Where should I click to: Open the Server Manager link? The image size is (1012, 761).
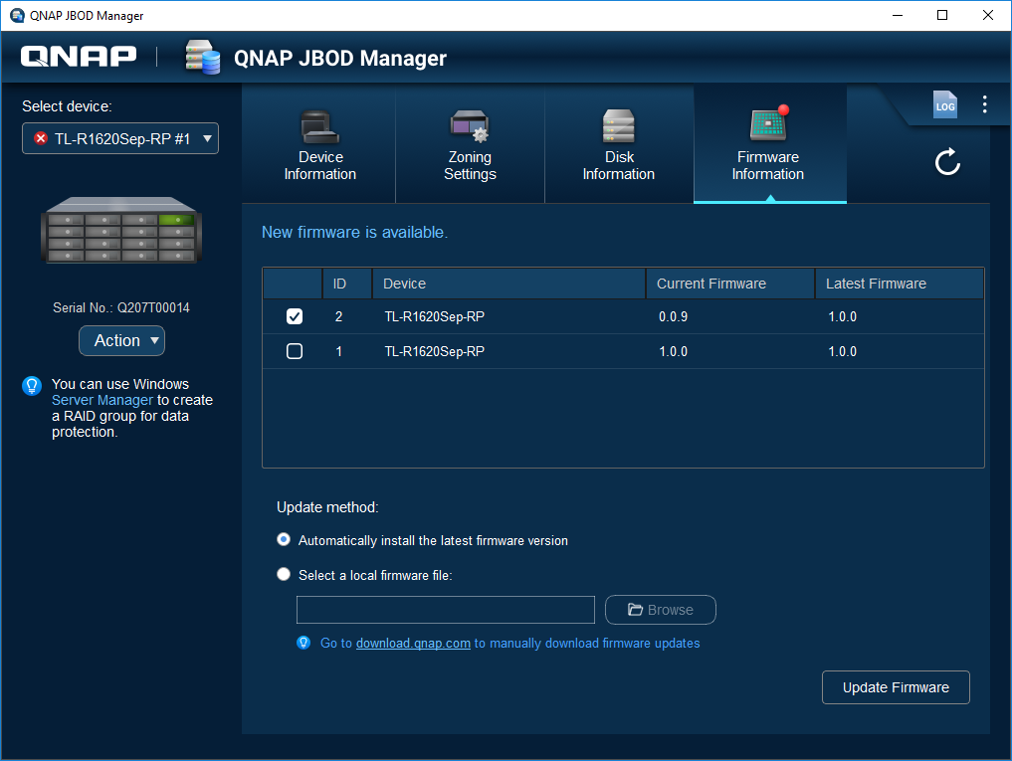[x=102, y=400]
